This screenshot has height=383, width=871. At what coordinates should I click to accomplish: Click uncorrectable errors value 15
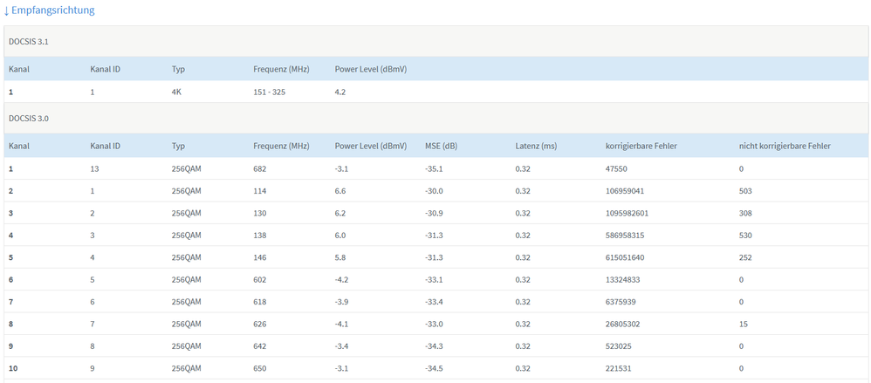coord(744,325)
